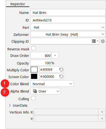Screen dimensions: 106x129
Task: Click the Clipping ID list icon
Action: click(x=95, y=41)
